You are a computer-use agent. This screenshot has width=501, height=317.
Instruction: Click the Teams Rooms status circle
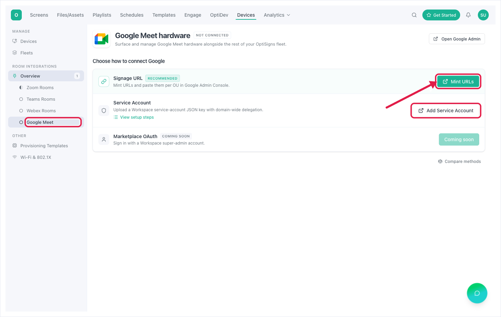pyautogui.click(x=21, y=99)
